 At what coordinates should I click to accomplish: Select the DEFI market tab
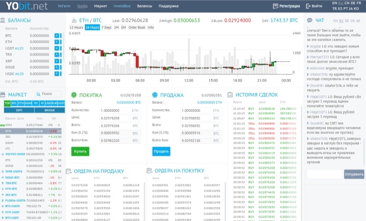click(x=19, y=110)
